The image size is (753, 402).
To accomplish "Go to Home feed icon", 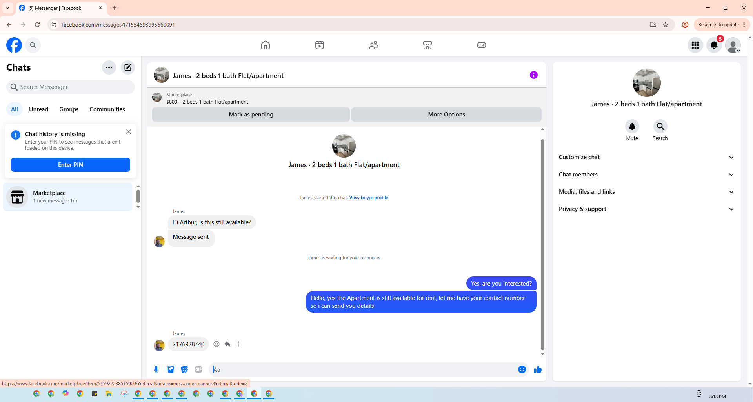I will click(266, 45).
